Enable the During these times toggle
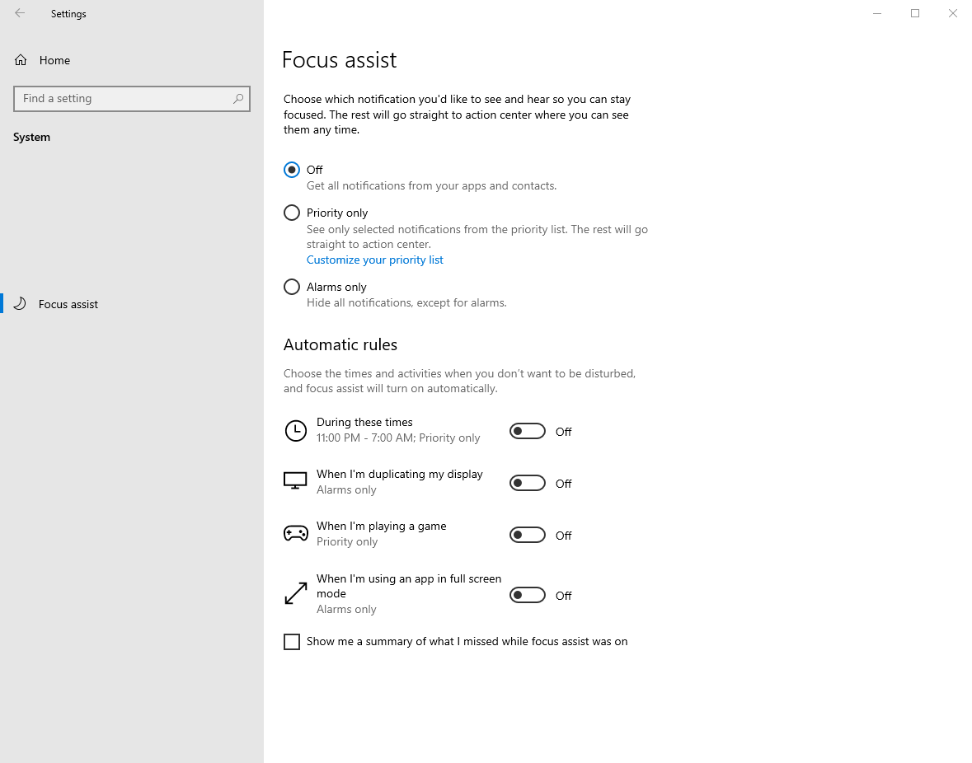Screen dimensions: 972x763 pyautogui.click(x=528, y=431)
